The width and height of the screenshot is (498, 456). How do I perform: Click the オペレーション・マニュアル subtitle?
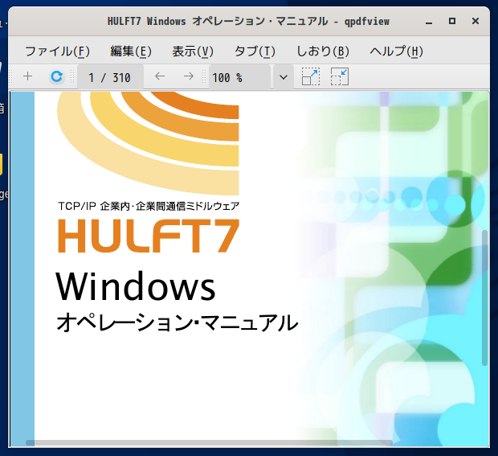(x=178, y=322)
